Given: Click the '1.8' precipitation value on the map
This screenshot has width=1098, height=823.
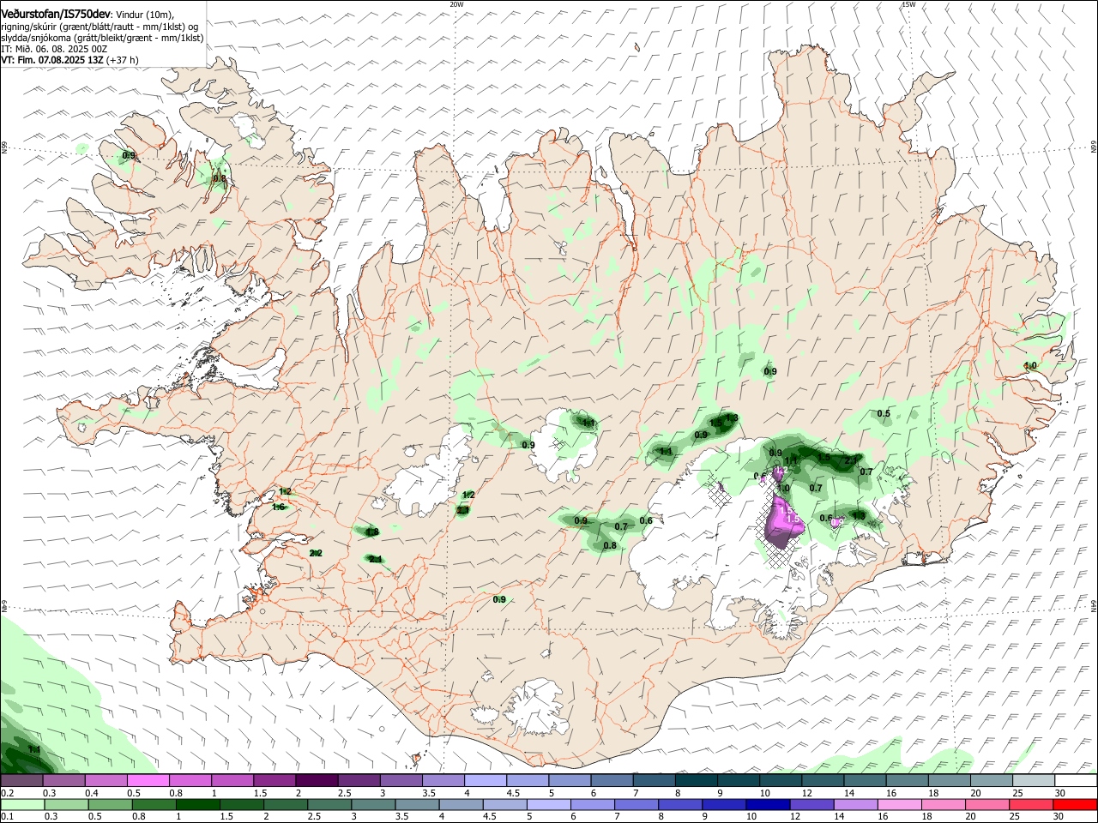Looking at the screenshot, I should [x=372, y=532].
